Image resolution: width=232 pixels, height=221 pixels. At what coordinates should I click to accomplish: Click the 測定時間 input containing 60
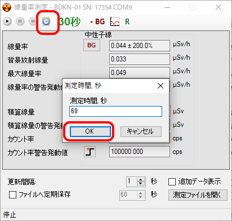tap(115, 111)
